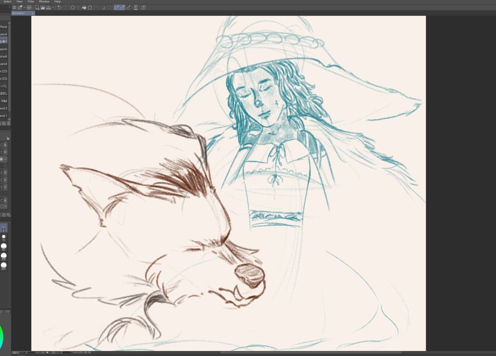Open the brush tip shape dropdown

(x=5, y=159)
